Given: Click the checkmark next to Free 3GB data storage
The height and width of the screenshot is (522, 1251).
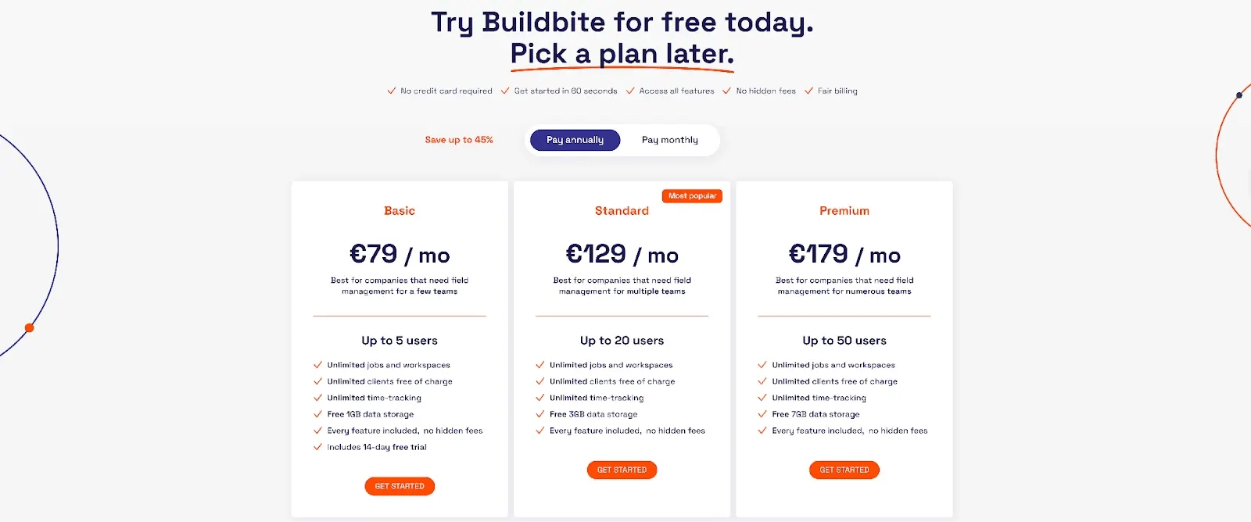Looking at the screenshot, I should click(540, 414).
